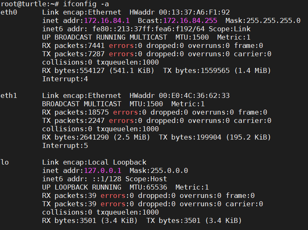Click the eth0 Interrupt:4 text
308x230 pixels.
65,79
